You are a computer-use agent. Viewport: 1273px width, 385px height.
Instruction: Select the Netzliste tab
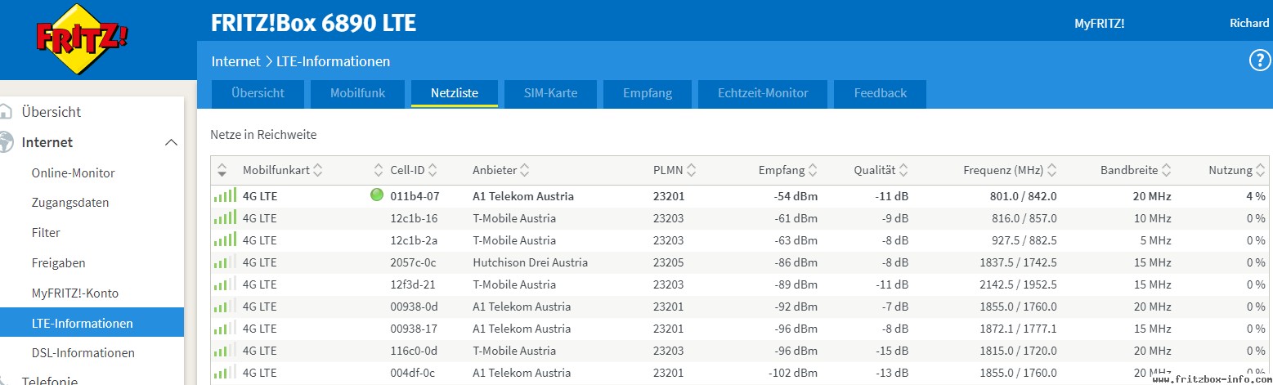(455, 93)
